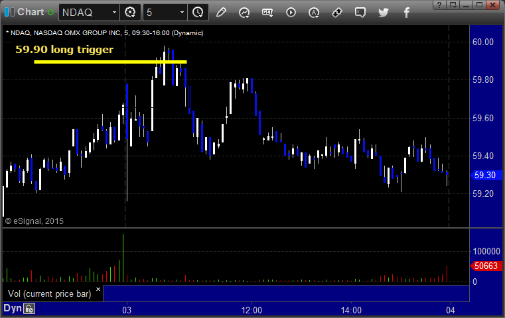
Task: Click the 0 volume axis label
Action: (474, 282)
